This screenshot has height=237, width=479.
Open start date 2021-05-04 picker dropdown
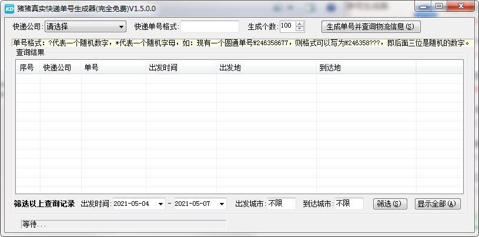click(x=161, y=204)
